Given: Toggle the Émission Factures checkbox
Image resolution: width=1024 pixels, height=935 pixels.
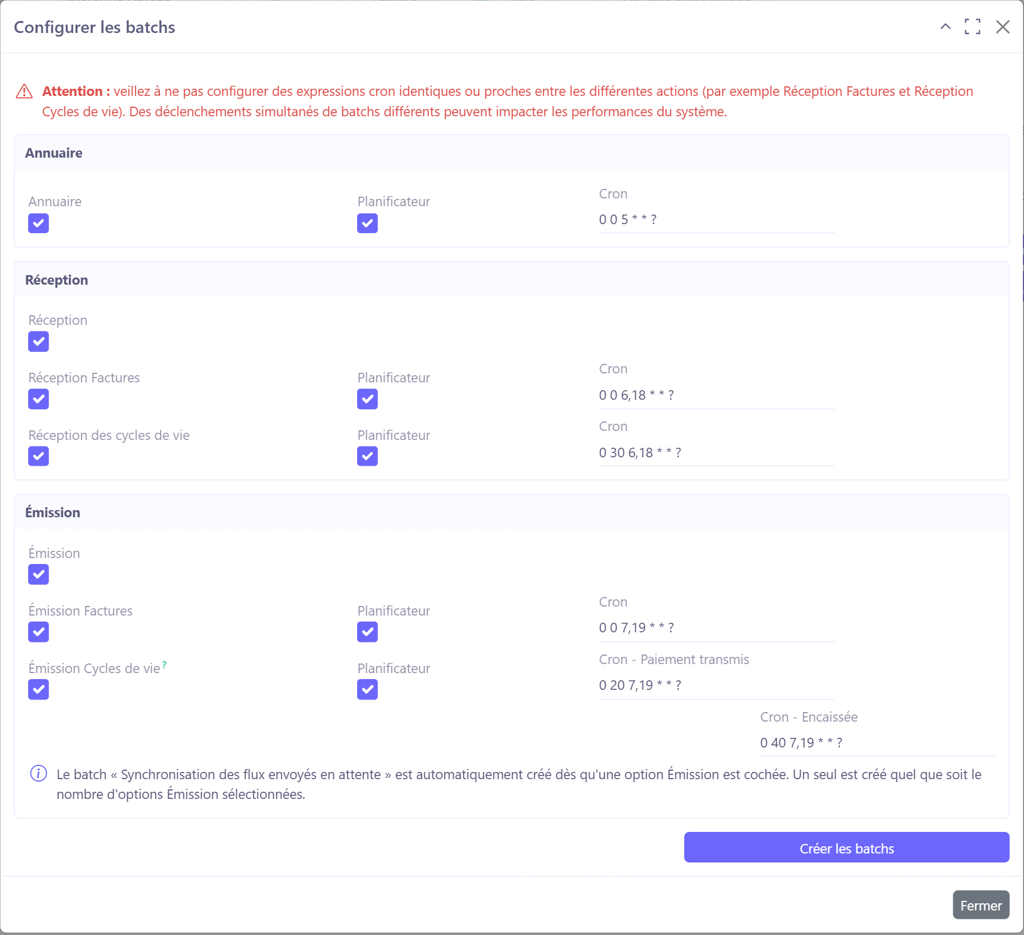Looking at the screenshot, I should [38, 632].
